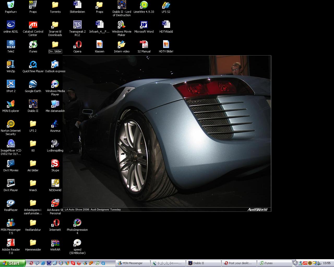Open the Ad-Aware SE Personal shortcut
Viewport: 334px width, 267px height.
(55, 203)
